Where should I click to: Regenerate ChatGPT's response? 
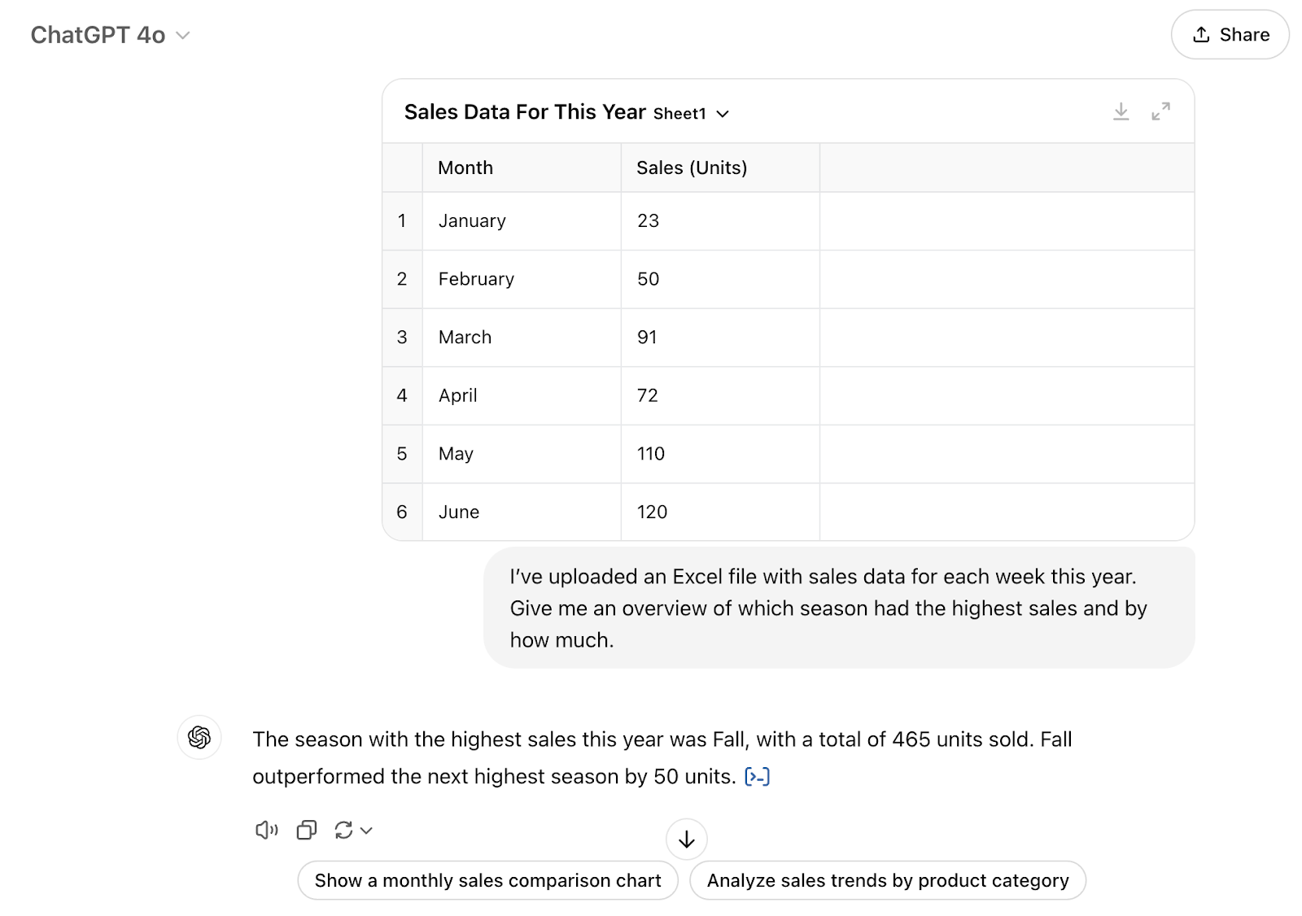345,830
